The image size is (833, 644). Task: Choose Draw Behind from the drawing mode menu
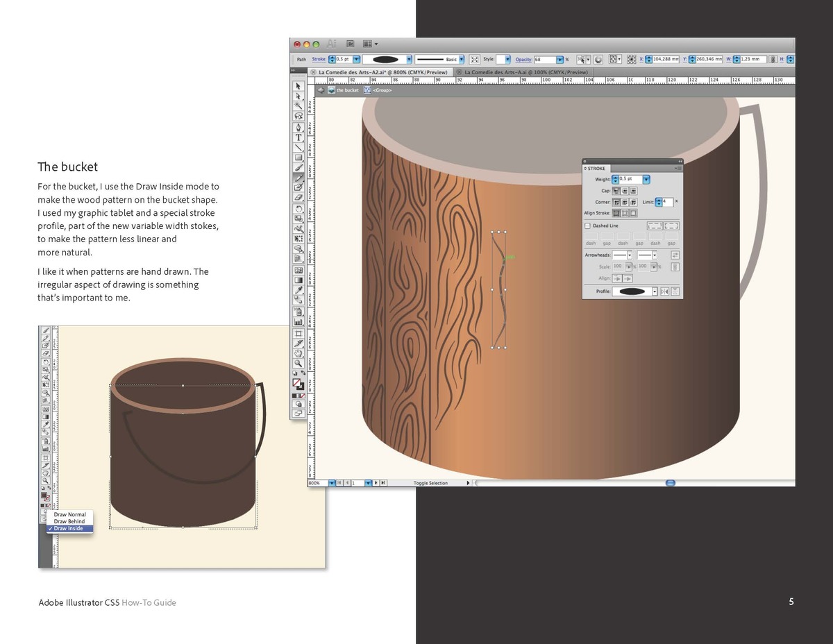[x=69, y=521]
